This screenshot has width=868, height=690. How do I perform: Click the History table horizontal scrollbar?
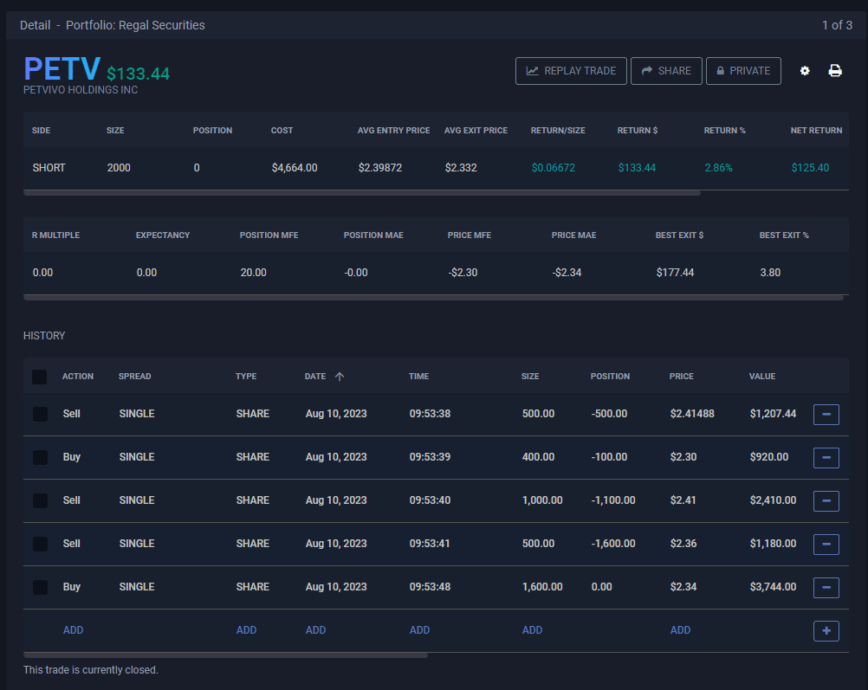coord(225,655)
